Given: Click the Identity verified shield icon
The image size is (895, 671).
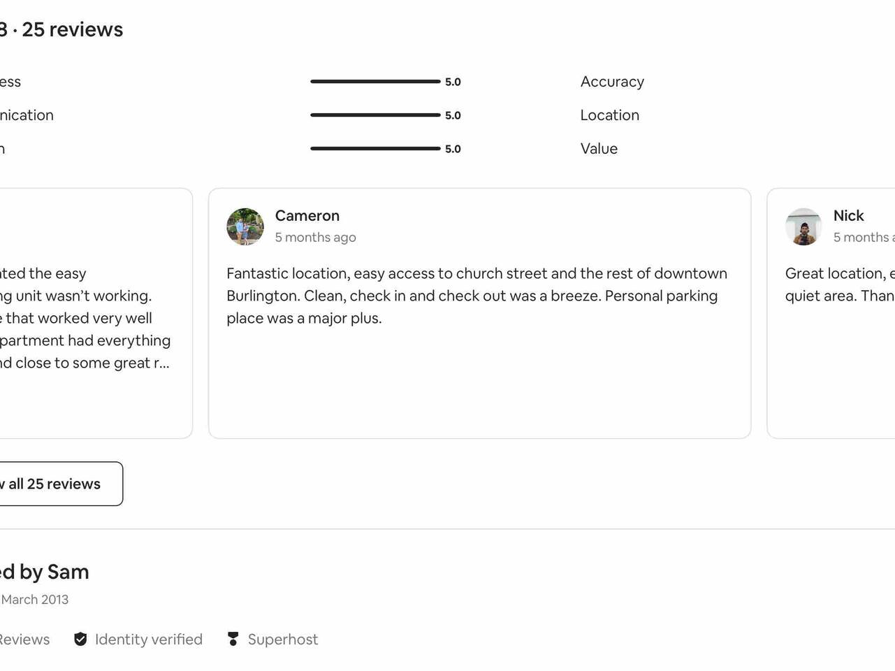Looking at the screenshot, I should click(80, 639).
